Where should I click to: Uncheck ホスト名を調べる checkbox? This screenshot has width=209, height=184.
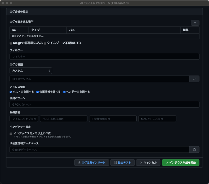coord(11,92)
